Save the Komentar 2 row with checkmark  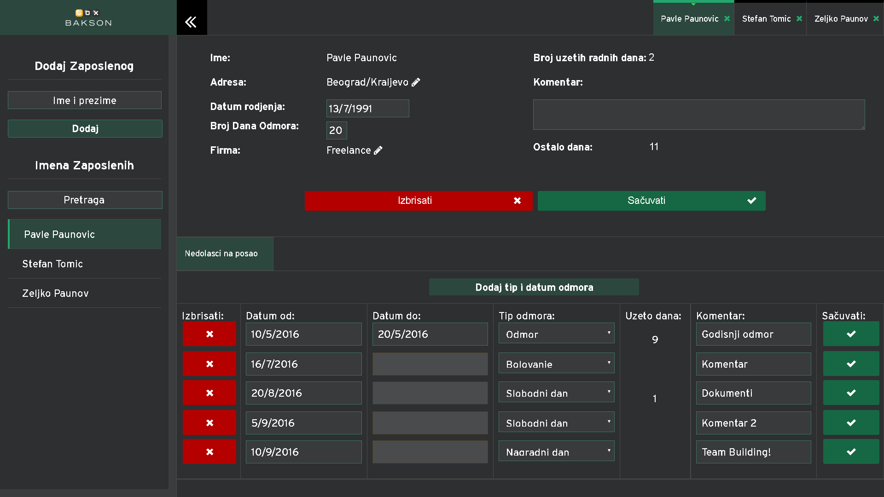pos(851,423)
